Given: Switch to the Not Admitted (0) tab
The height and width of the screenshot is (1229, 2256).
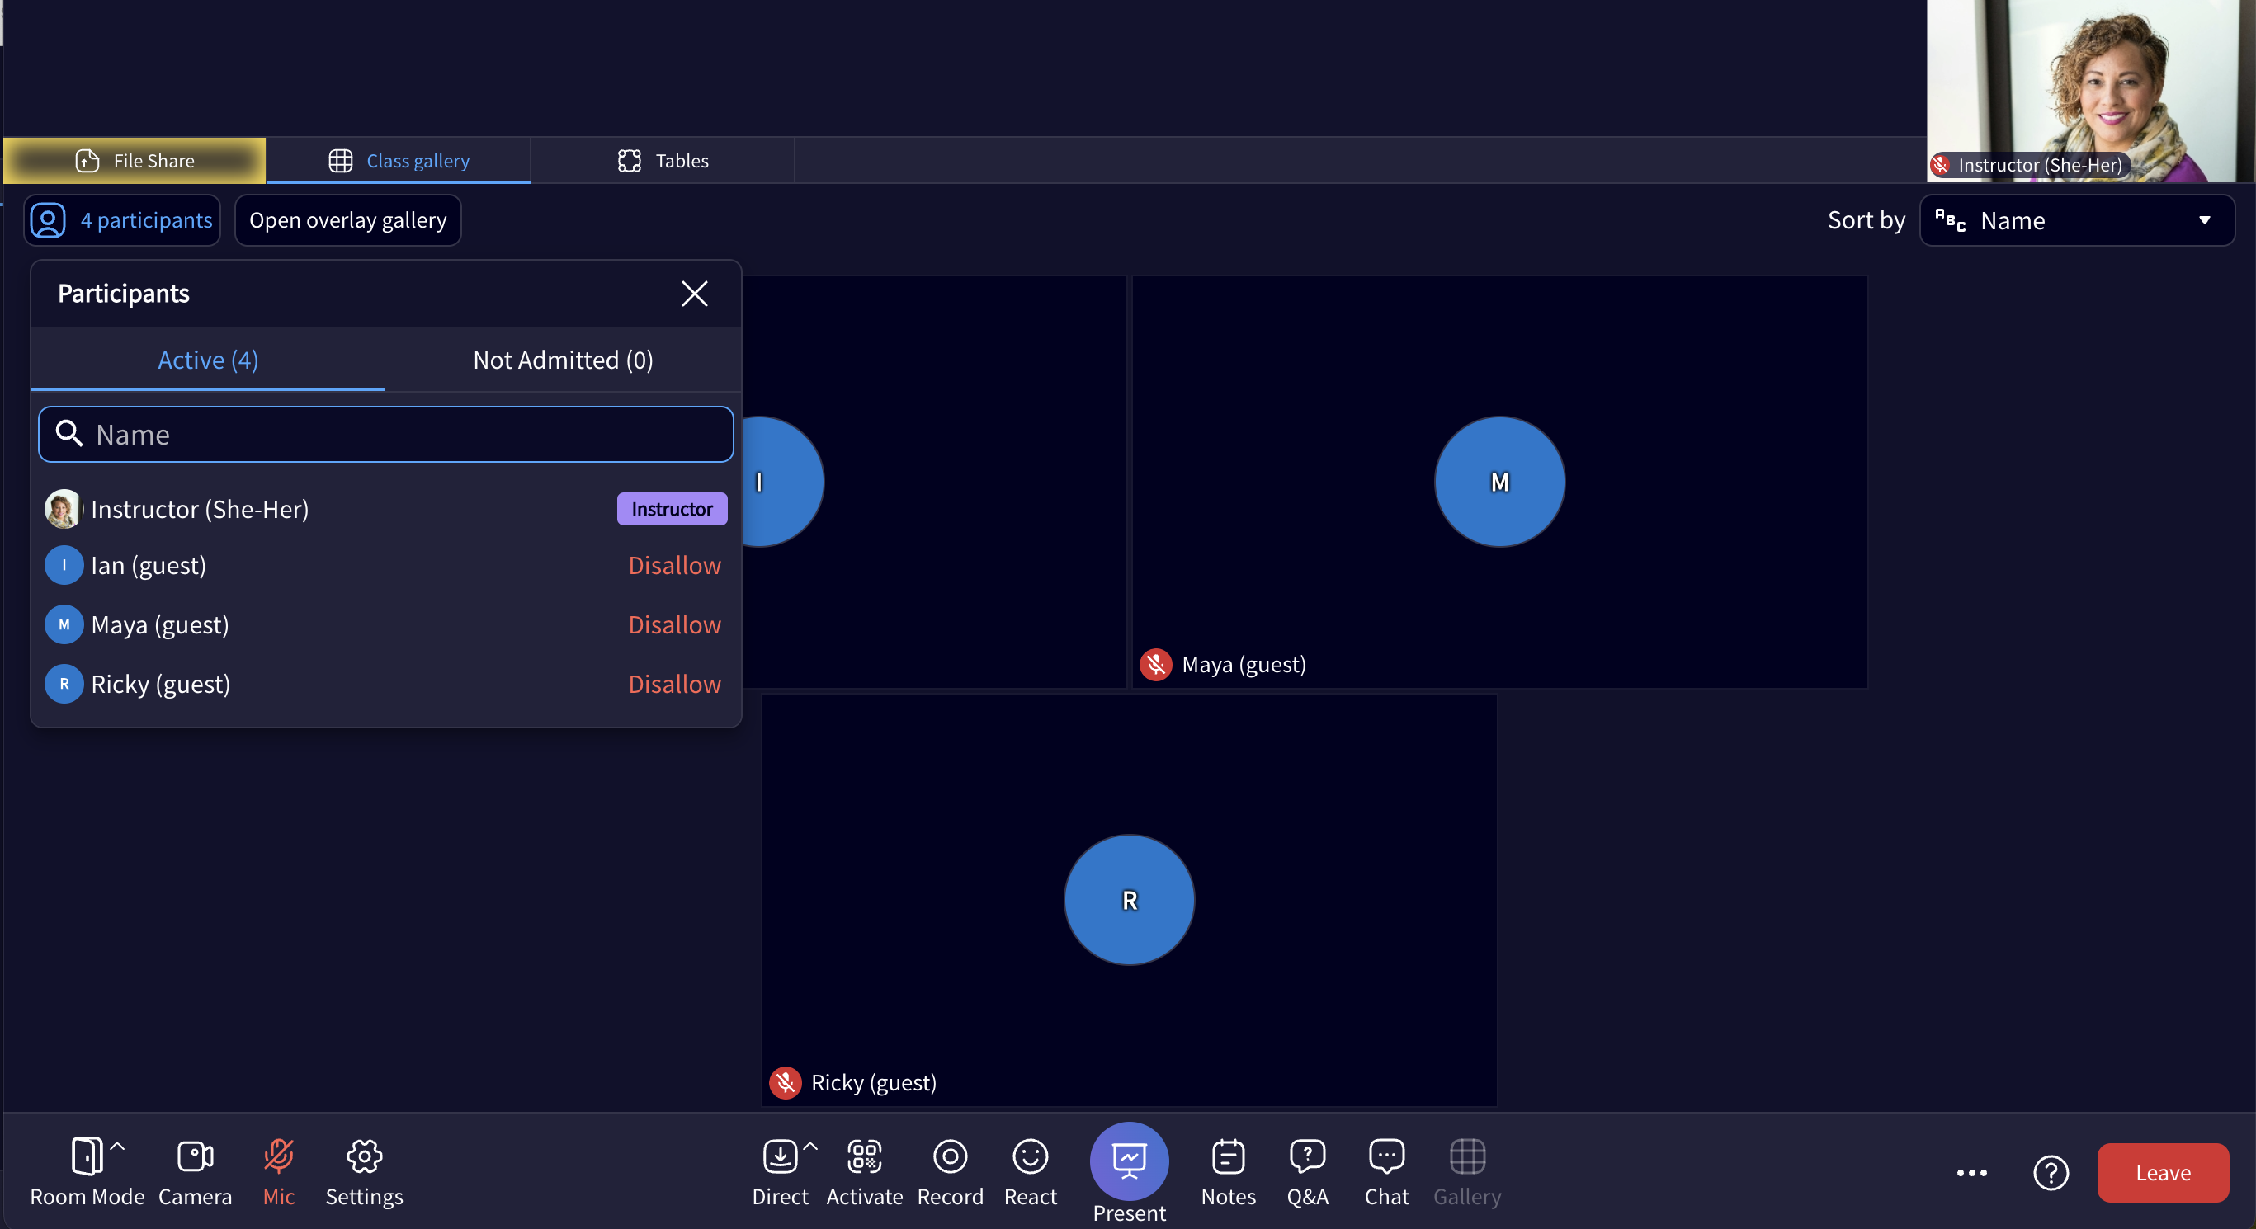Looking at the screenshot, I should tap(563, 360).
